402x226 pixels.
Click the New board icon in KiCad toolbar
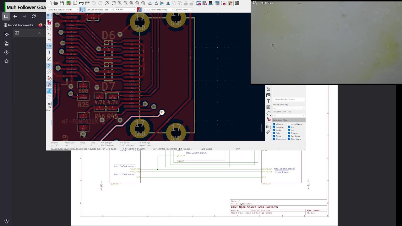(50, 3)
